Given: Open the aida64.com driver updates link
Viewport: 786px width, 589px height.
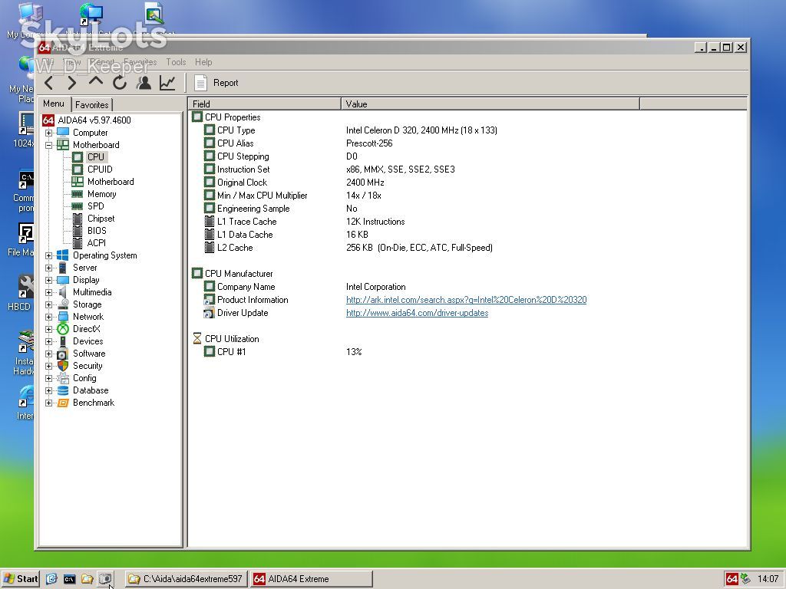Looking at the screenshot, I should (x=417, y=313).
